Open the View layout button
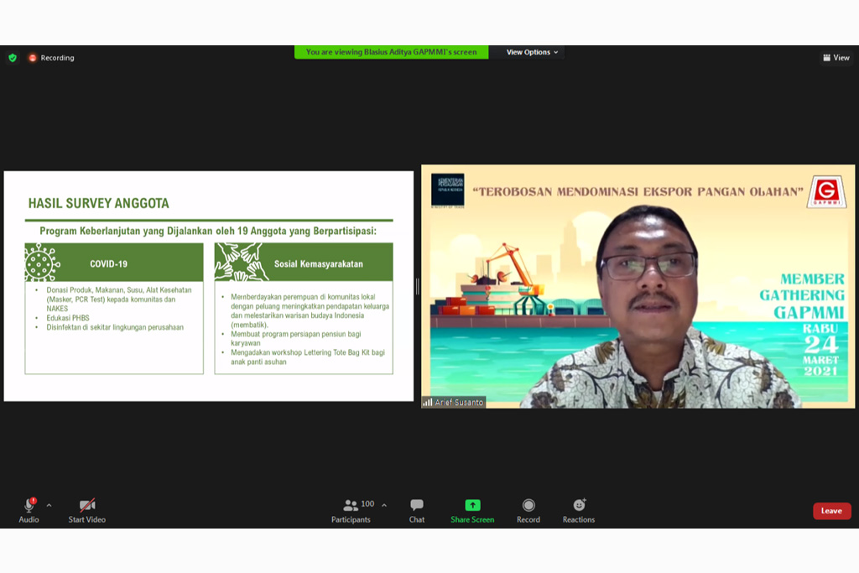Screen dimensions: 859x573 coord(836,58)
